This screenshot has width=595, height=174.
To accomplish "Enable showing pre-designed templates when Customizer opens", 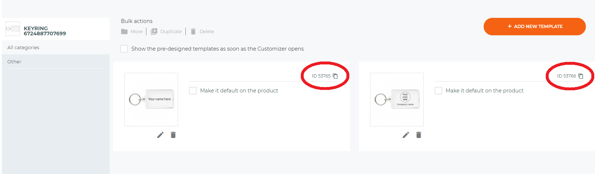I will (x=124, y=49).
